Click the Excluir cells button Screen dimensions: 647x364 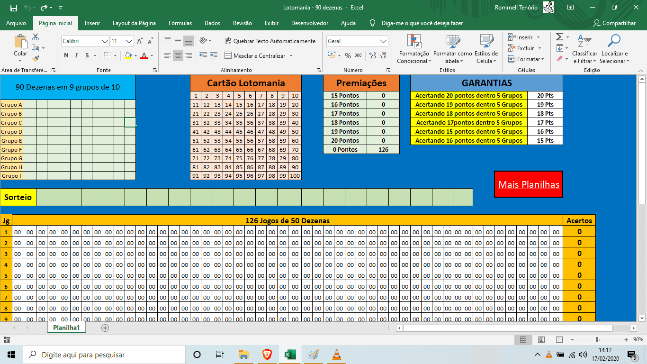[524, 48]
